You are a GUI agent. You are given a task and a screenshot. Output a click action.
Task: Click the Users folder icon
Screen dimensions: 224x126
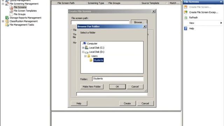coord(89,56)
